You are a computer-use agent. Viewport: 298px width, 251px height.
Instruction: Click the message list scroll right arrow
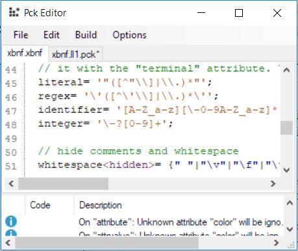[x=276, y=243]
